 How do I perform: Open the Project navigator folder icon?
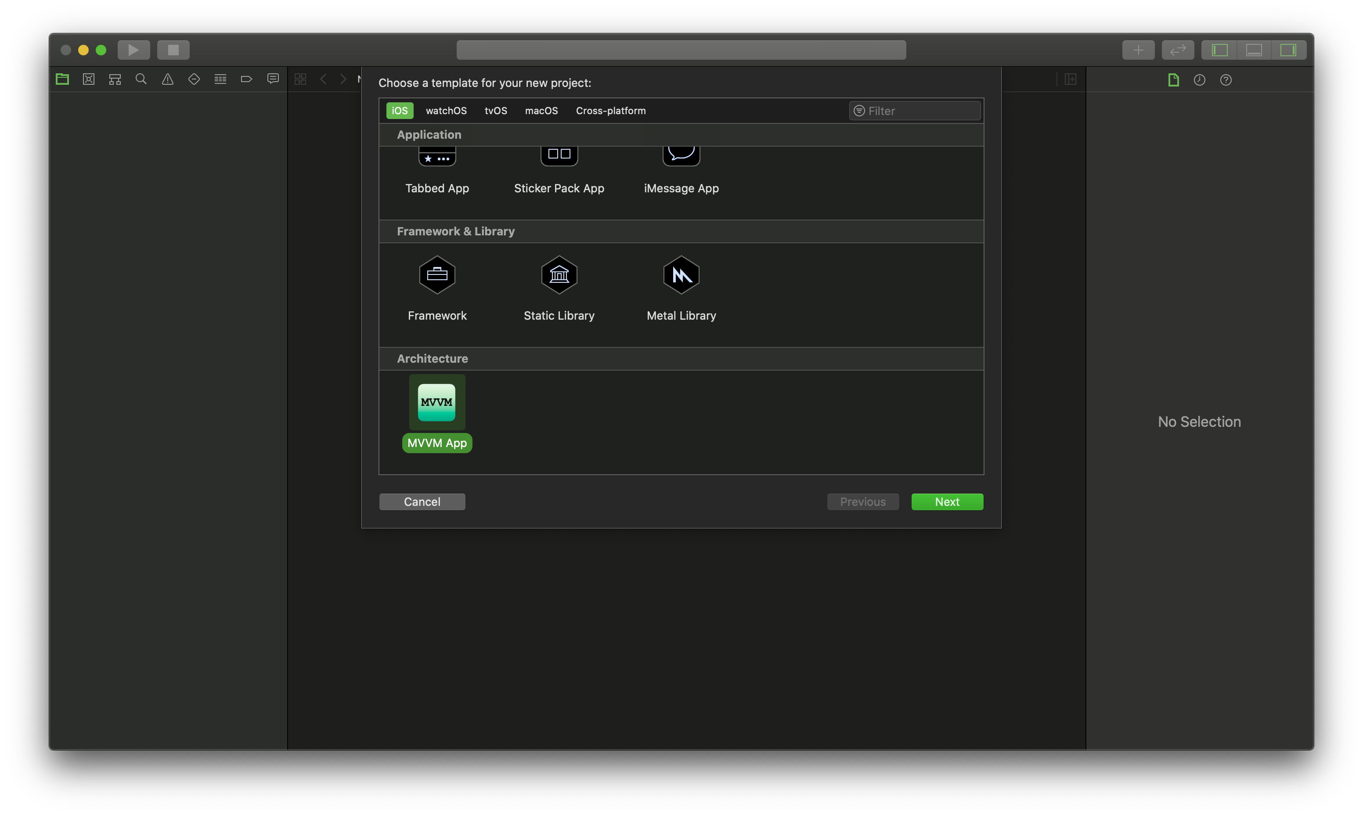(62, 79)
